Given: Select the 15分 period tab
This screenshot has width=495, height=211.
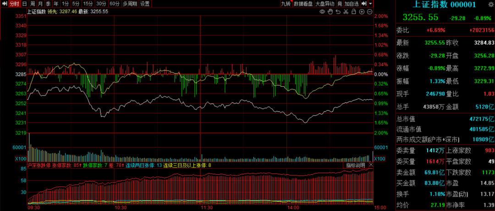Looking at the screenshot, I should (x=88, y=4).
